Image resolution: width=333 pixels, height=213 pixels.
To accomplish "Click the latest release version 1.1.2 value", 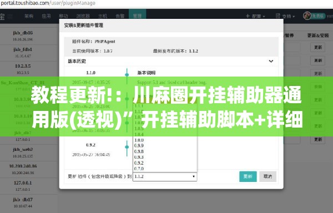I will point(194,51).
